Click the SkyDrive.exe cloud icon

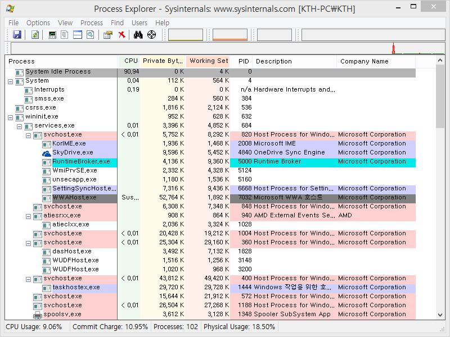47,153
